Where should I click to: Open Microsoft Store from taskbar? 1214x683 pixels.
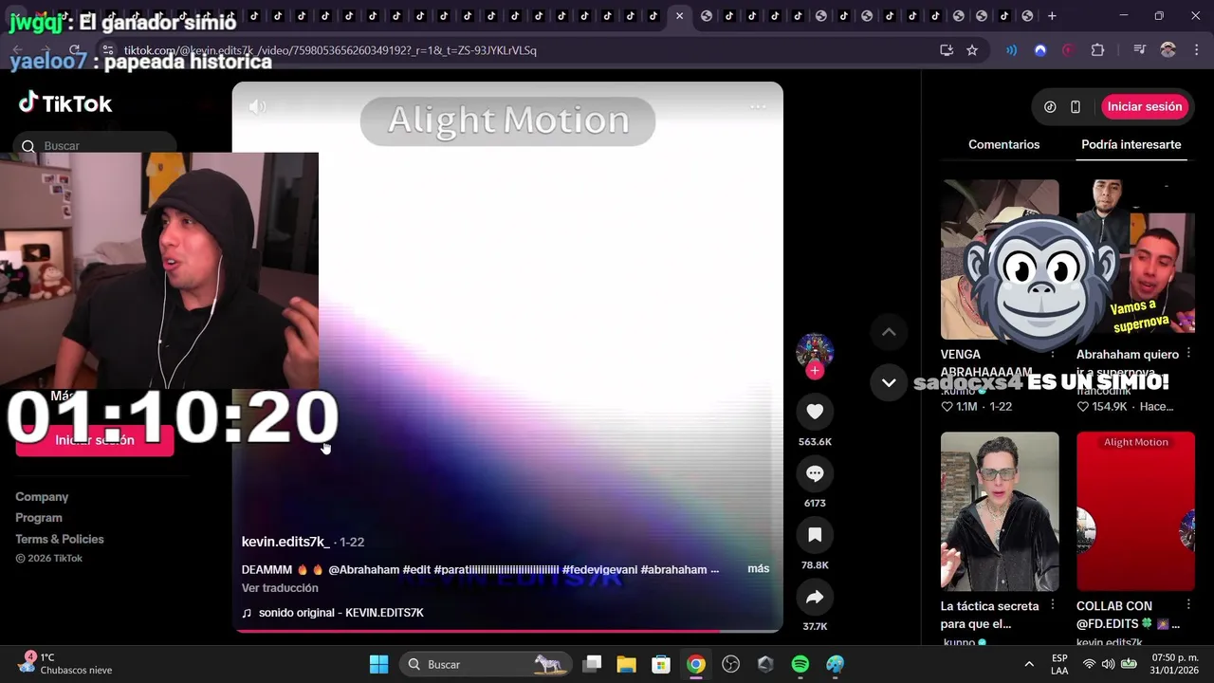[x=661, y=664]
